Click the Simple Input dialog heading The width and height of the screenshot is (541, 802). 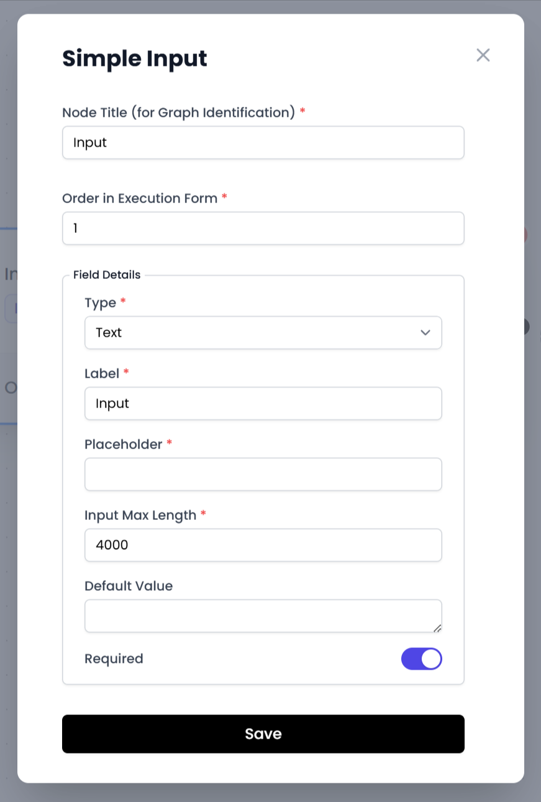point(135,59)
